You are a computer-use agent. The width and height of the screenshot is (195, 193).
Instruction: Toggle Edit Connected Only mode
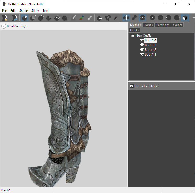[134, 18]
